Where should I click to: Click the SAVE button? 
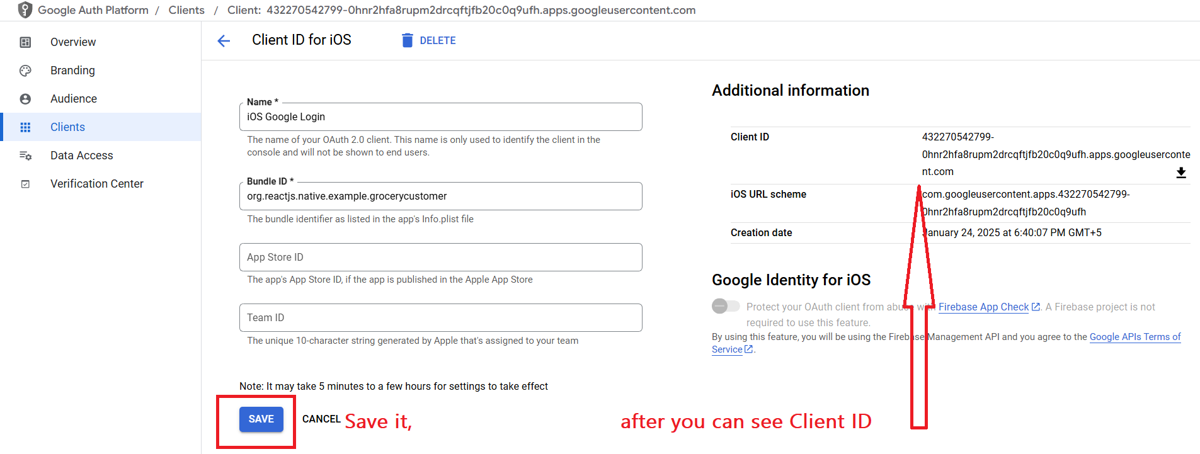(261, 419)
